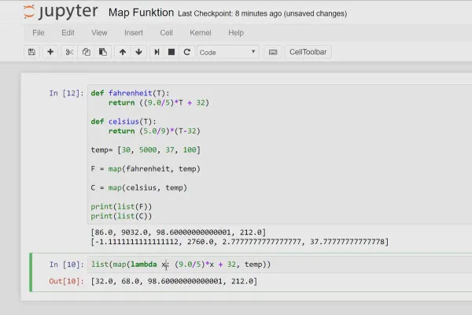Click the Last Checkpoint status text
Viewport: 472px width, 315px height.
coord(262,13)
